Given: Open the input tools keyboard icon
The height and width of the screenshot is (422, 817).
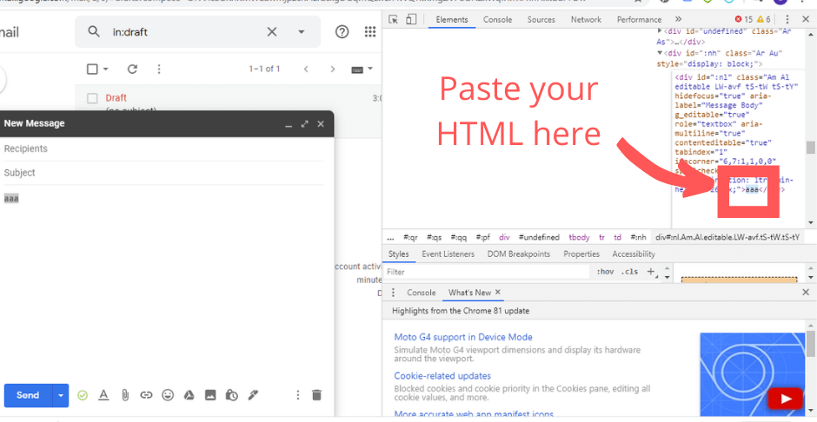Looking at the screenshot, I should coord(357,69).
